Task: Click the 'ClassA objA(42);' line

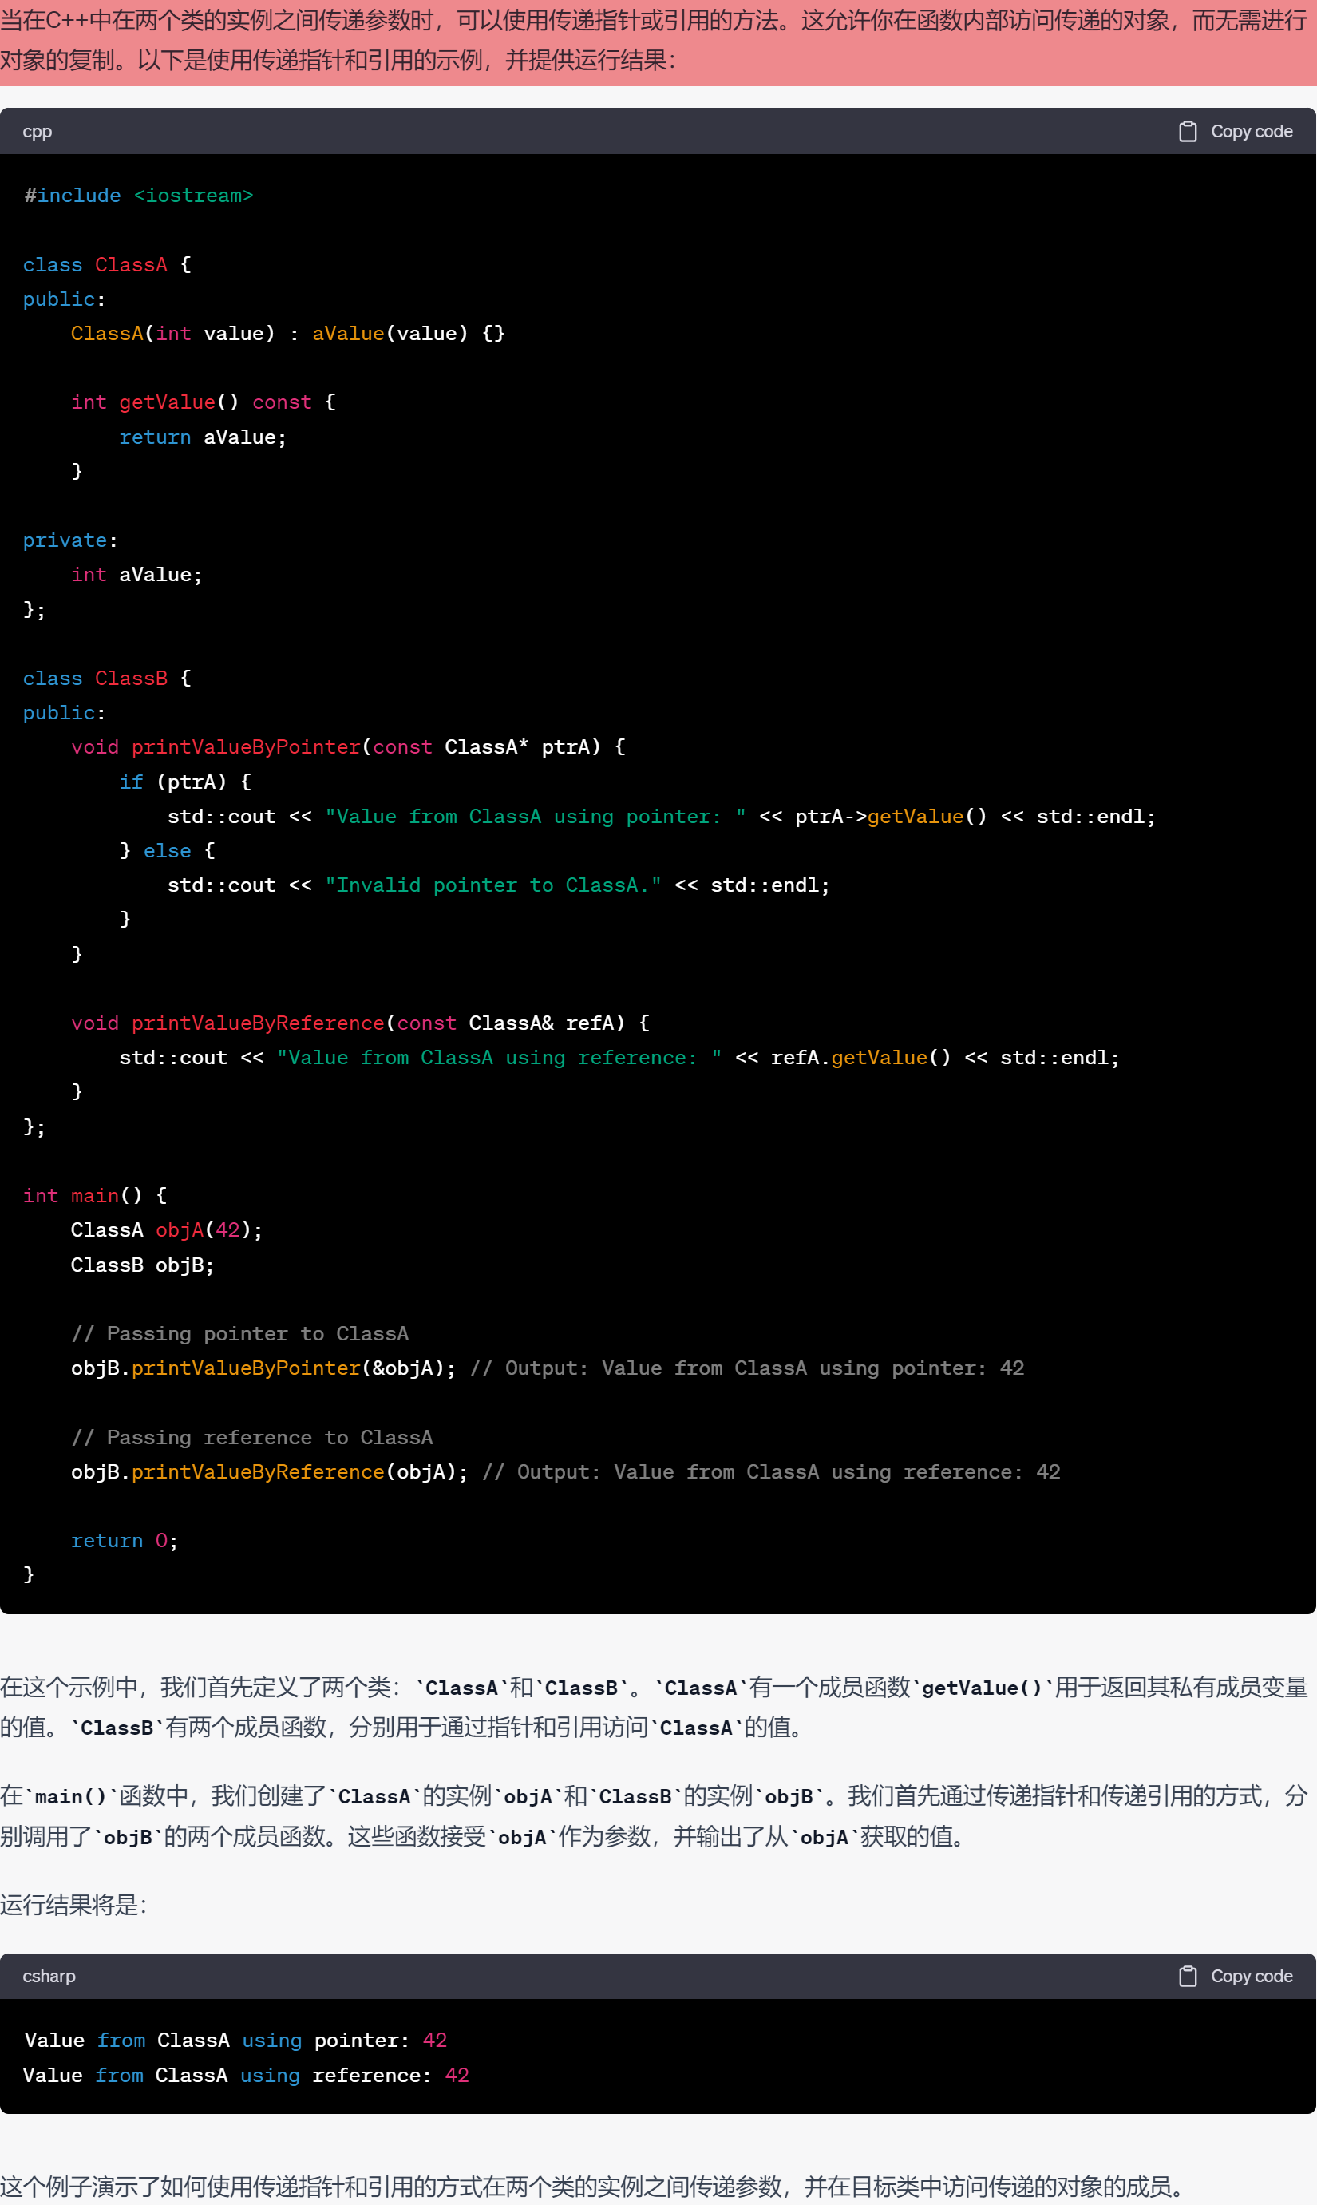Action: (x=167, y=1230)
